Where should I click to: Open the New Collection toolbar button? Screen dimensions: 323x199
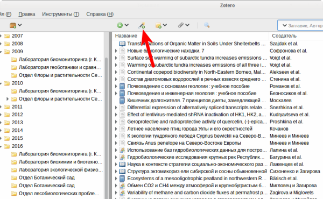13,25
